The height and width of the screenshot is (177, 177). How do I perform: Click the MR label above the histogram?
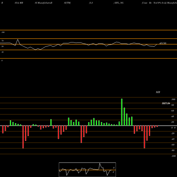click(158, 92)
